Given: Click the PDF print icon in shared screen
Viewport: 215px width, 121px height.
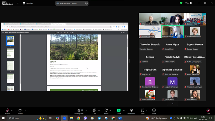Looking at the screenshot, I should [124, 33].
